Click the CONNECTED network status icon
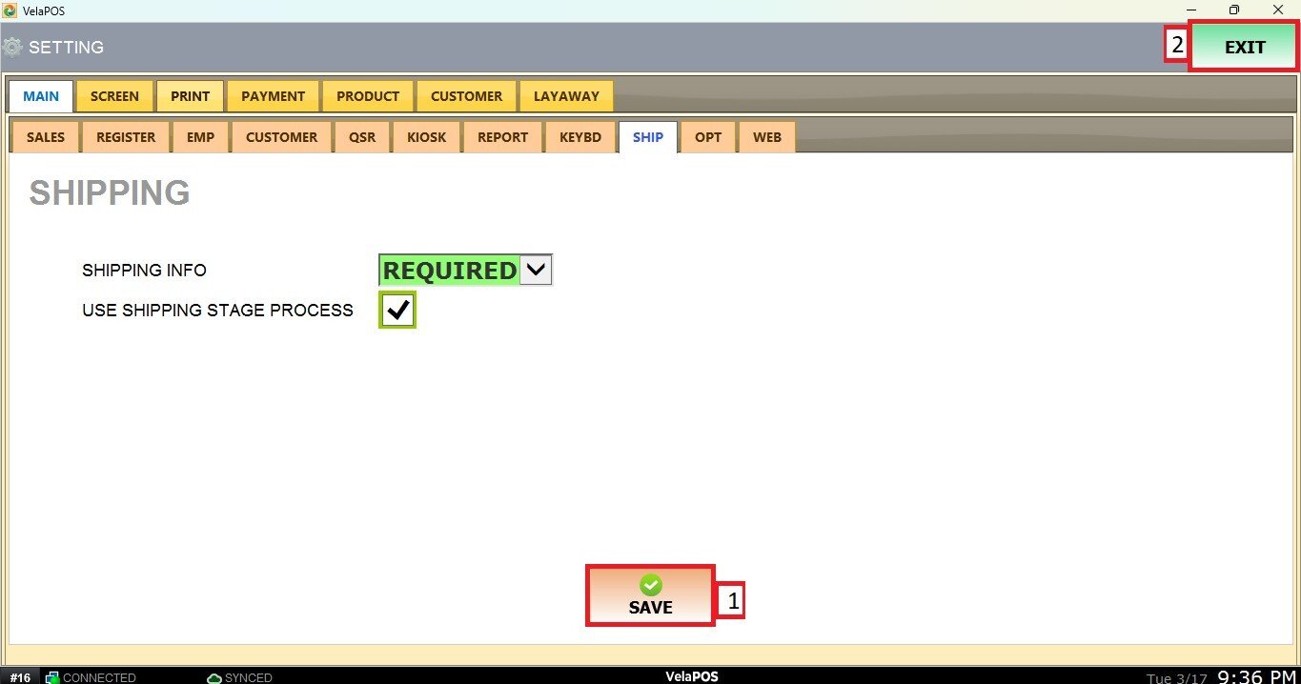The height and width of the screenshot is (684, 1301). (x=53, y=677)
